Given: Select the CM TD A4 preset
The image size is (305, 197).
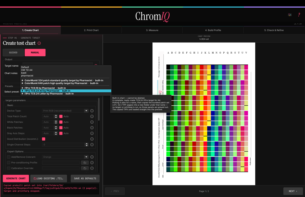Looking at the screenshot, I should pos(66,70).
